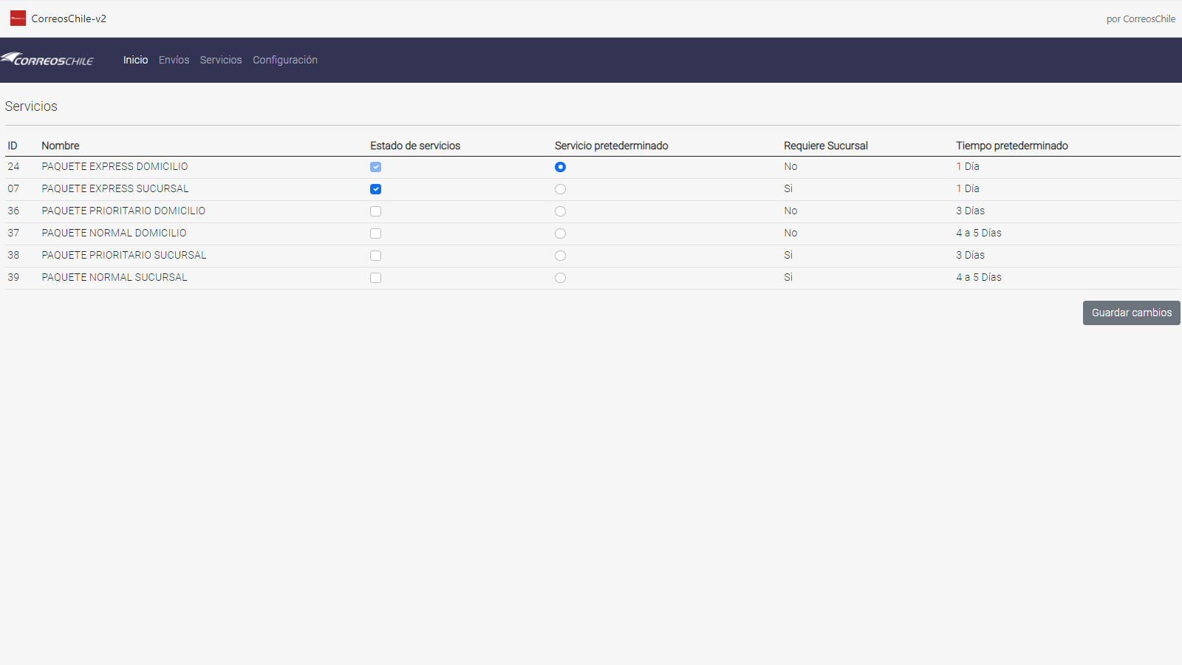This screenshot has height=665, width=1182.
Task: Enable PAQUETE NORMAL DOMICILIO service checkbox
Action: 375,233
